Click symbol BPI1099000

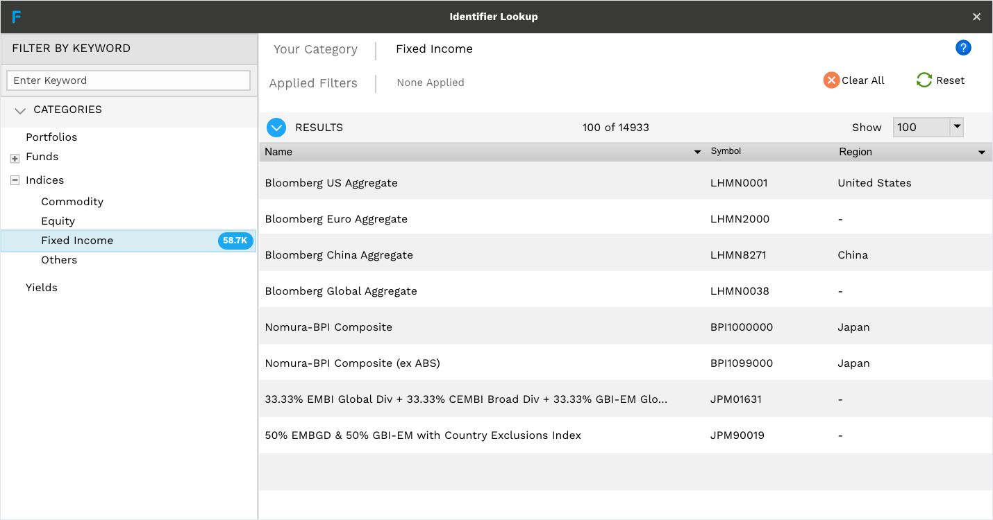[742, 363]
